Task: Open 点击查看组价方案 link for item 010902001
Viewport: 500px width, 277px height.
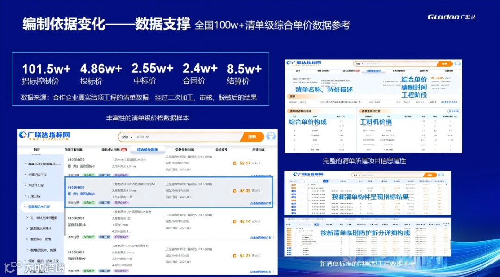Action: [262, 238]
